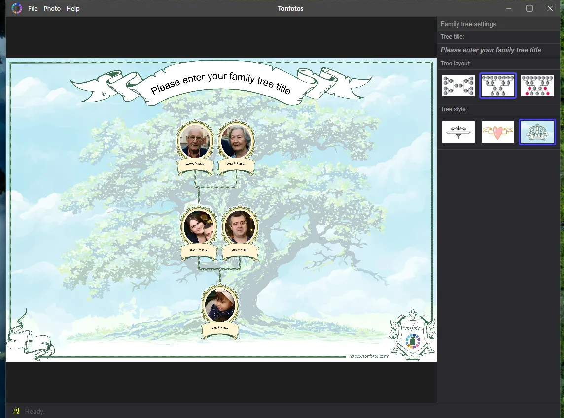Open the Help menu
564x418 pixels.
click(73, 9)
